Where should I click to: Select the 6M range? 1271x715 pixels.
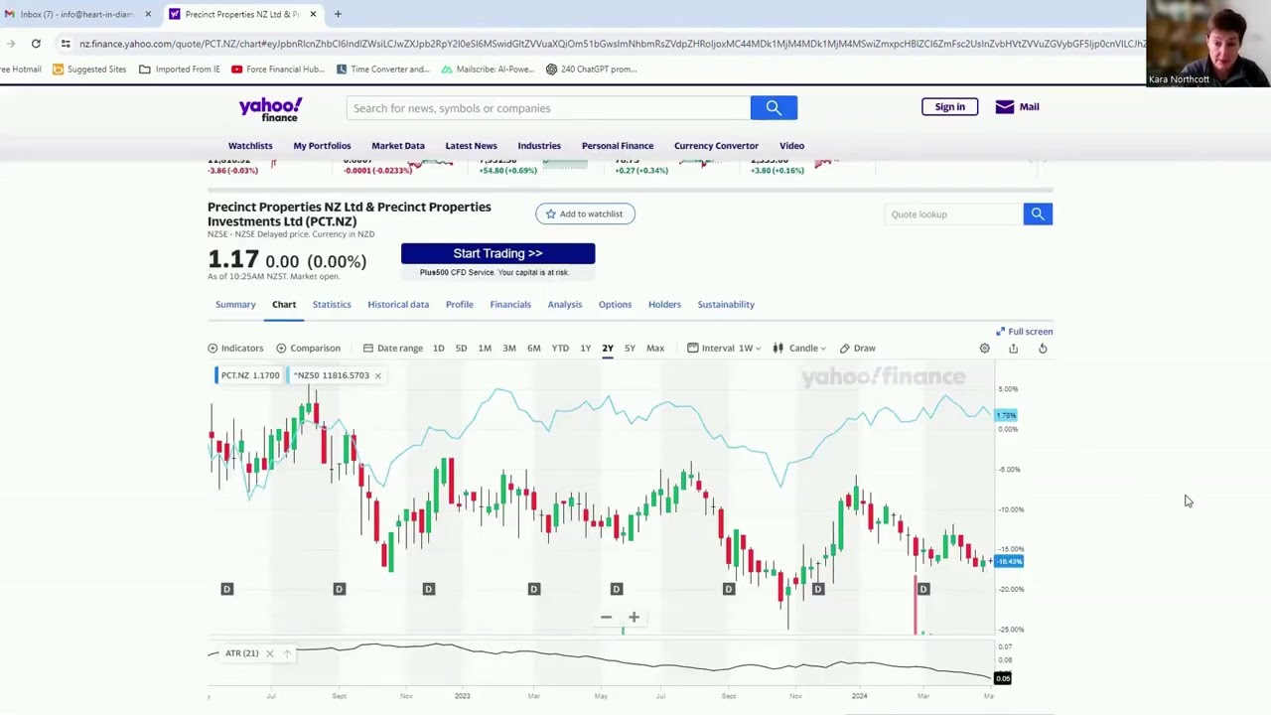point(534,349)
